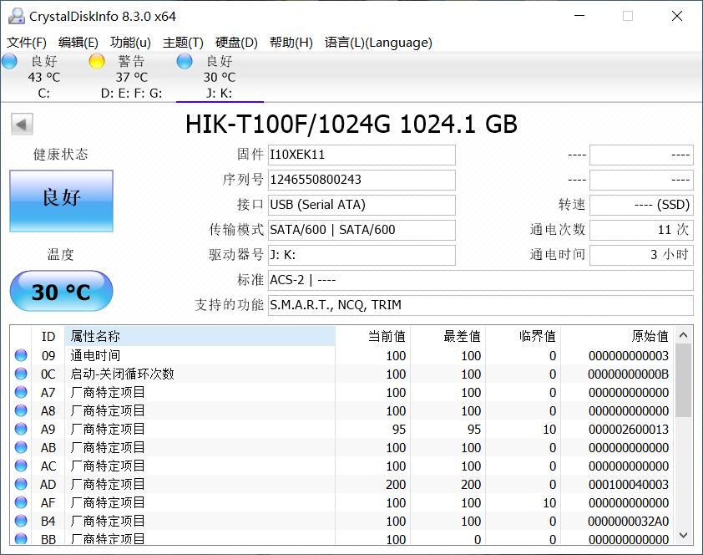
Task: Open the 硬盘(D) disk selection menu
Action: 235,42
